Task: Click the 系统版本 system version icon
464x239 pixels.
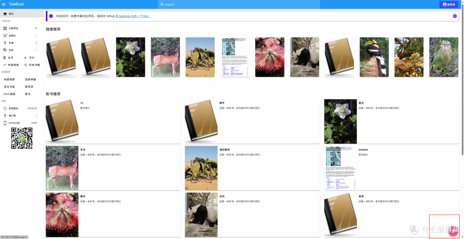Action: pos(5,108)
